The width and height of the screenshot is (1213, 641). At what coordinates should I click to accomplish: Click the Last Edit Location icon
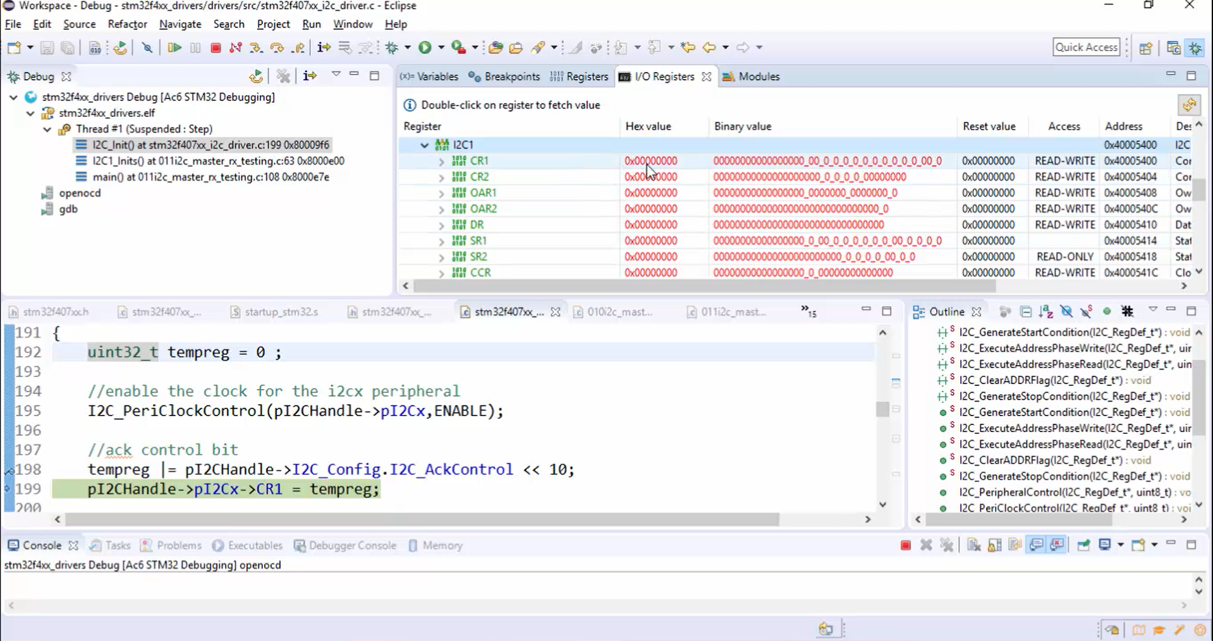(688, 47)
